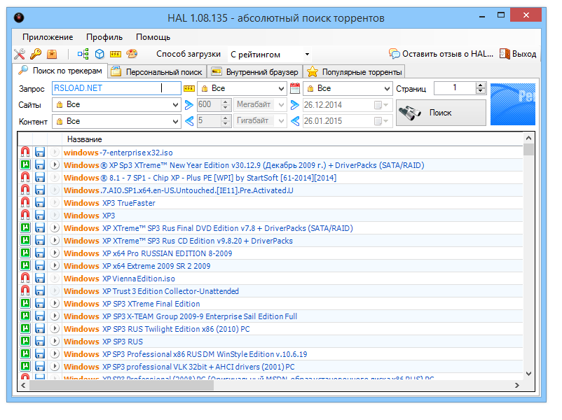This screenshot has height=420, width=562.
Task: Click magnet link icon for windows-7-enterprise x32.iso
Action: [25, 153]
